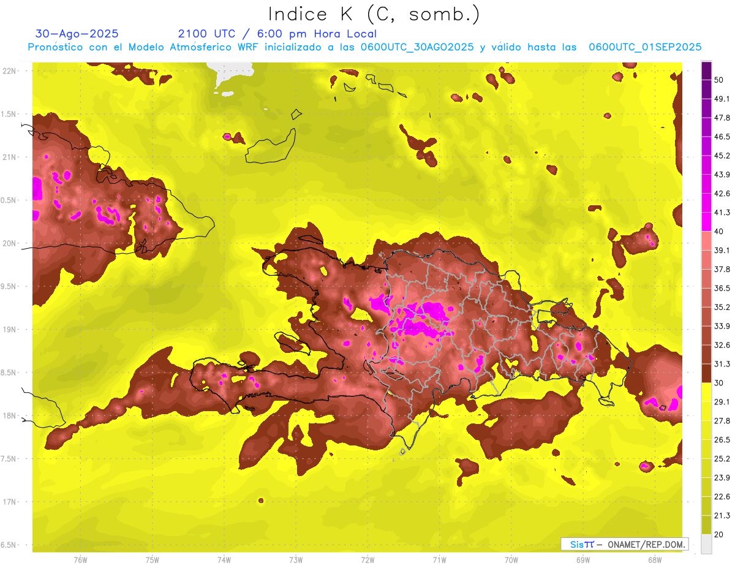Click the '42.6' value on the color scale
The width and height of the screenshot is (735, 568).
(722, 194)
